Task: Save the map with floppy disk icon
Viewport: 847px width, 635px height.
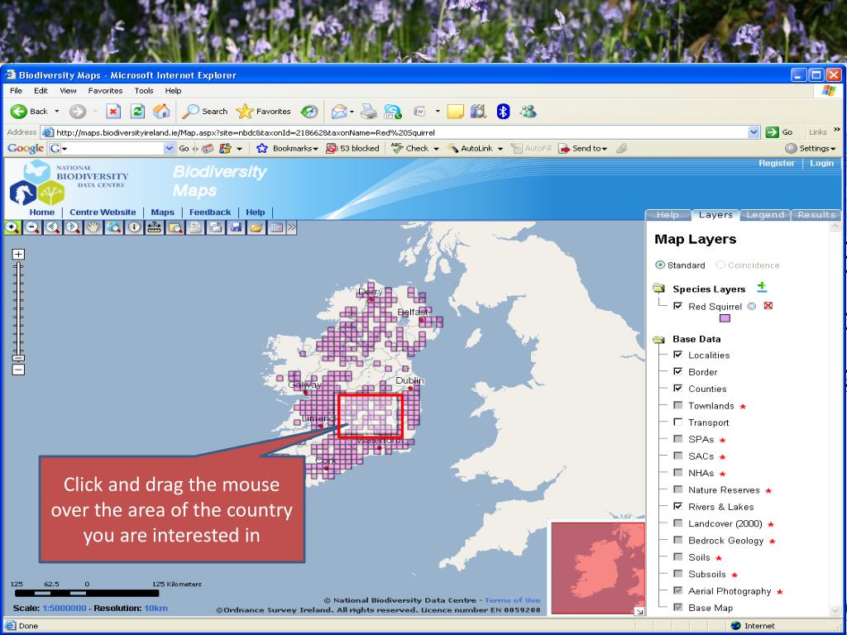Action: [x=236, y=227]
